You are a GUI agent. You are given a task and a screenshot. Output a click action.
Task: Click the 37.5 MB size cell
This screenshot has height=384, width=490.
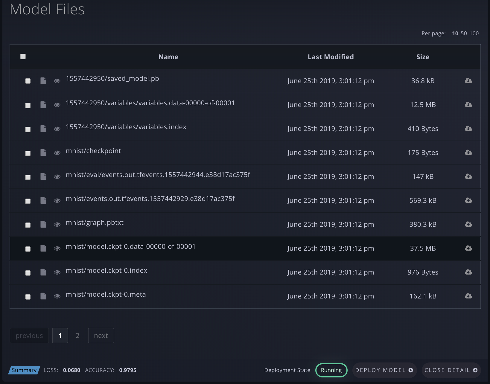pos(423,248)
